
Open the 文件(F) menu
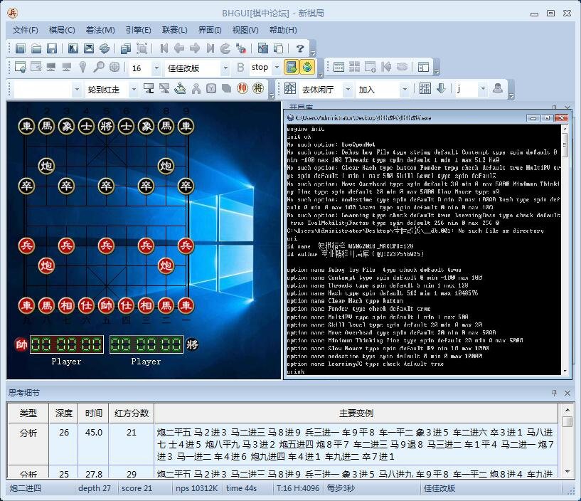[25, 30]
